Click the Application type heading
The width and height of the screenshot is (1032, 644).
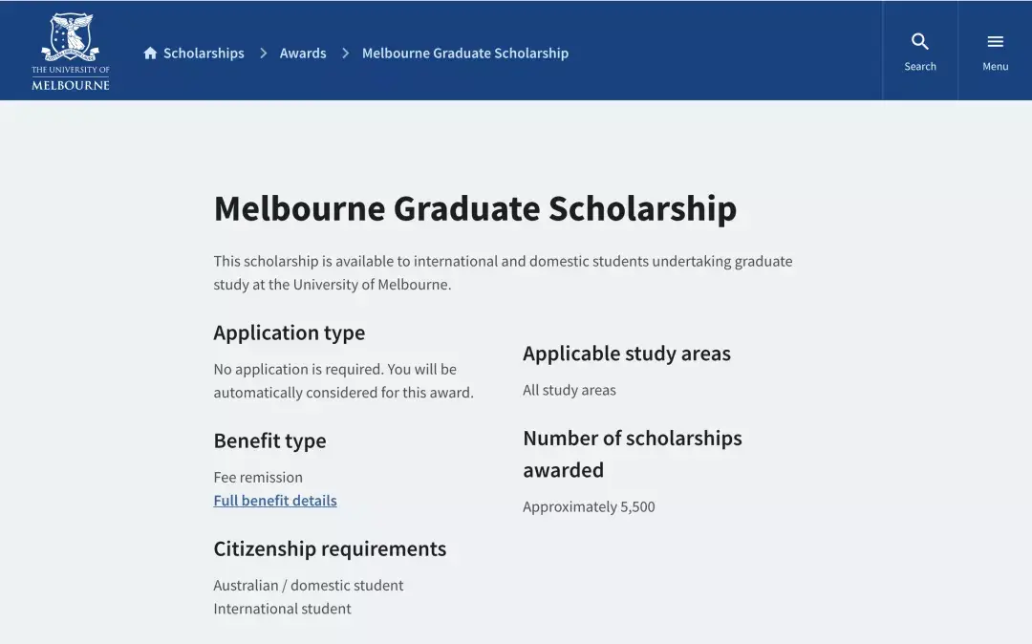click(289, 333)
